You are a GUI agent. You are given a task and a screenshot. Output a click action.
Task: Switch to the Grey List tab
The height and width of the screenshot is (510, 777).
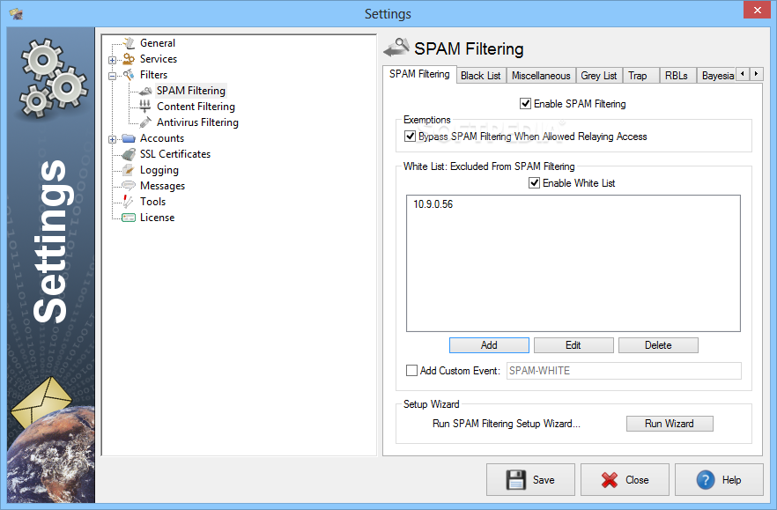pos(599,76)
